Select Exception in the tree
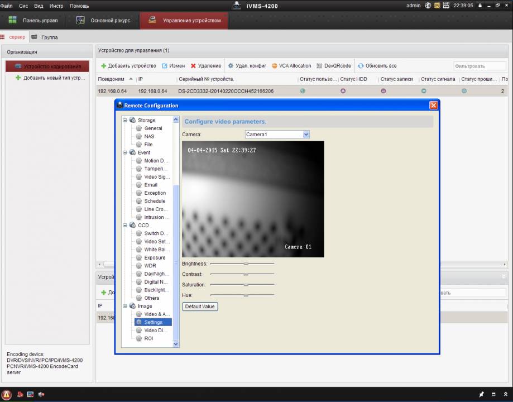 [155, 193]
